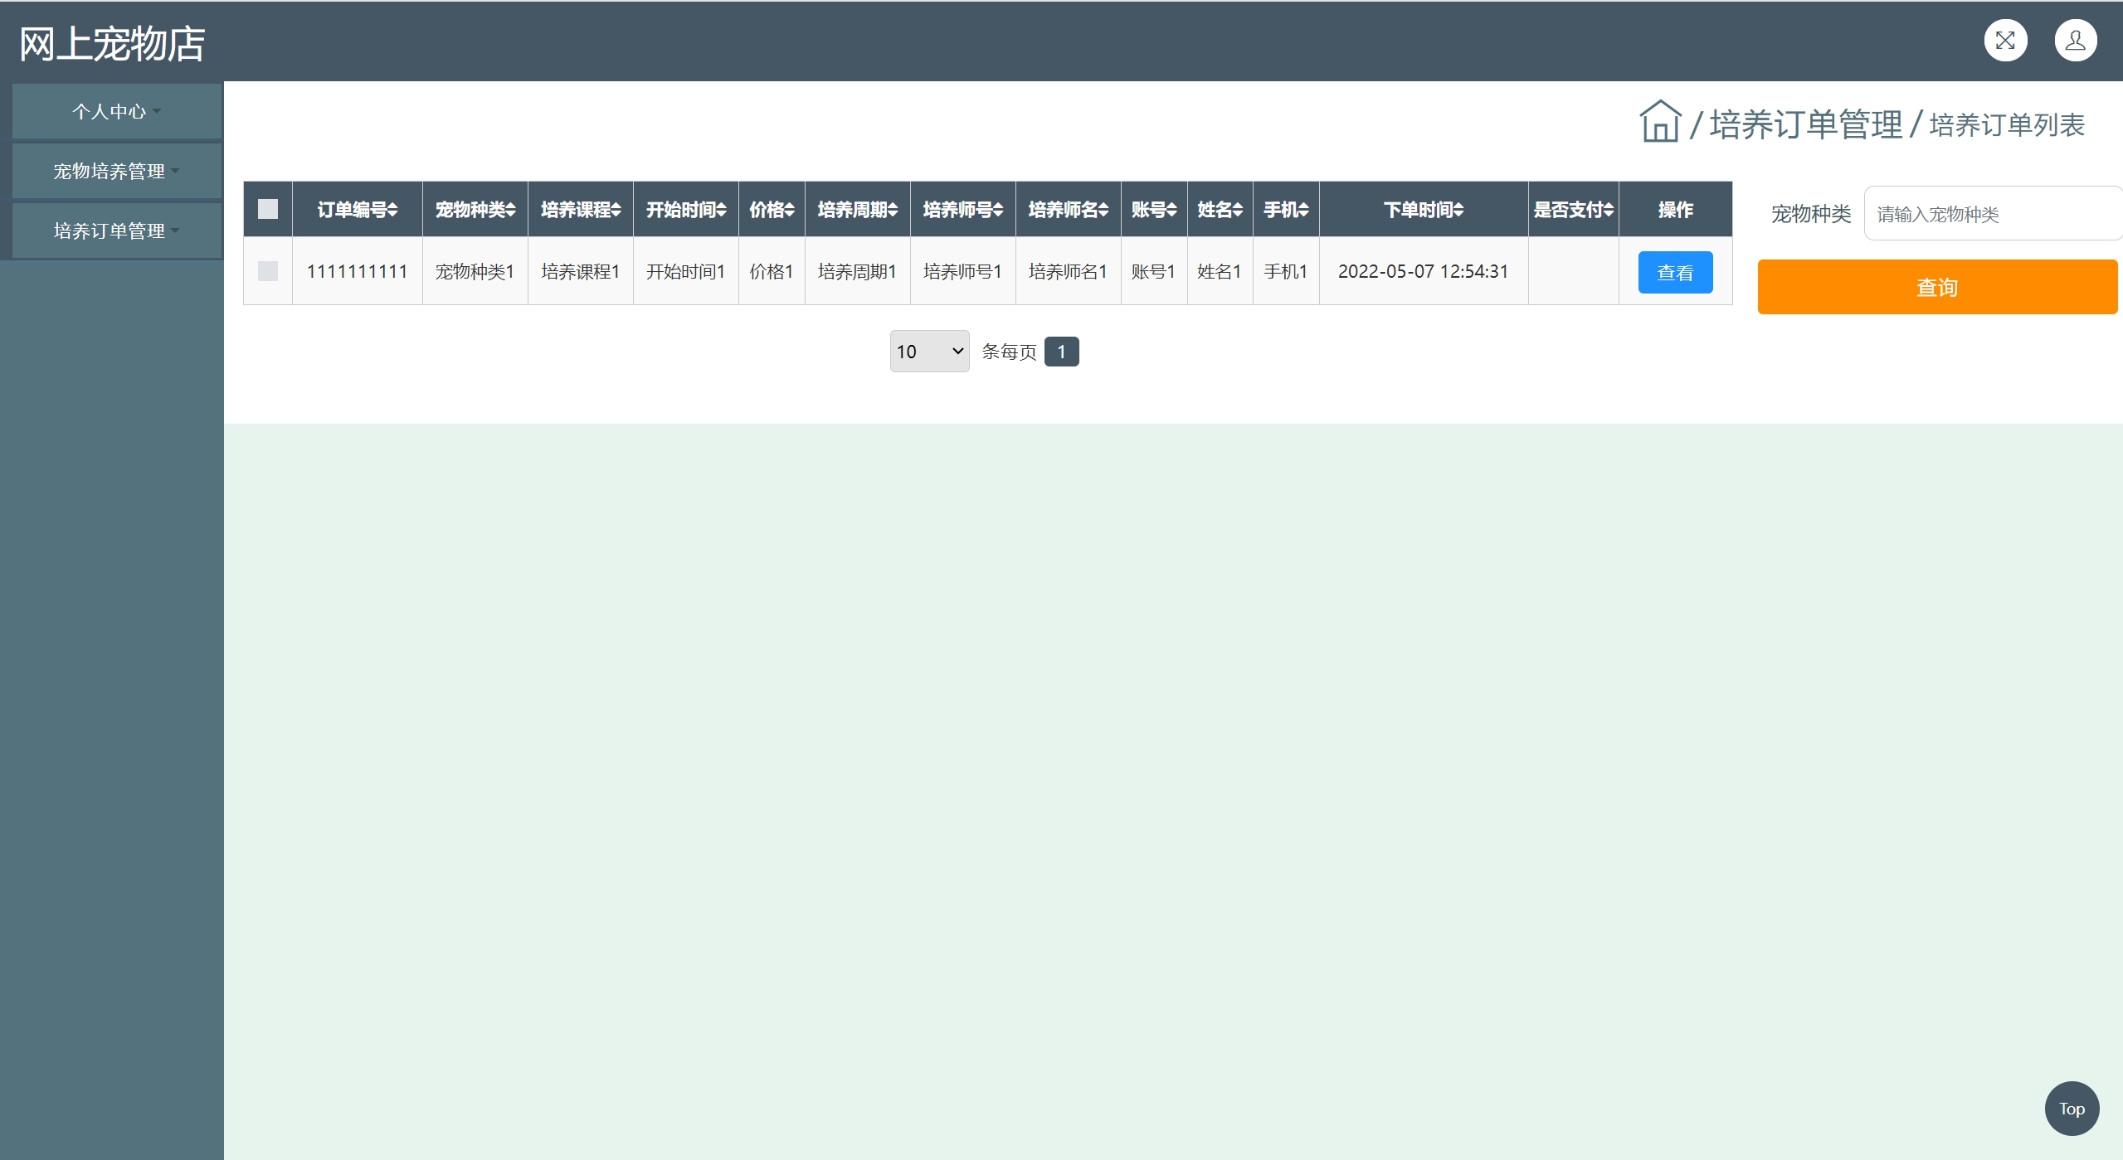Focus the 请输入宠物种类 input field
This screenshot has height=1160, width=2123.
click(x=1991, y=214)
